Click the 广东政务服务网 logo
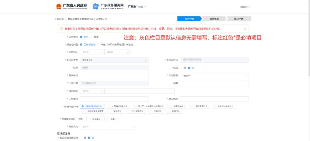The image size is (310, 141). pyautogui.click(x=96, y=6)
